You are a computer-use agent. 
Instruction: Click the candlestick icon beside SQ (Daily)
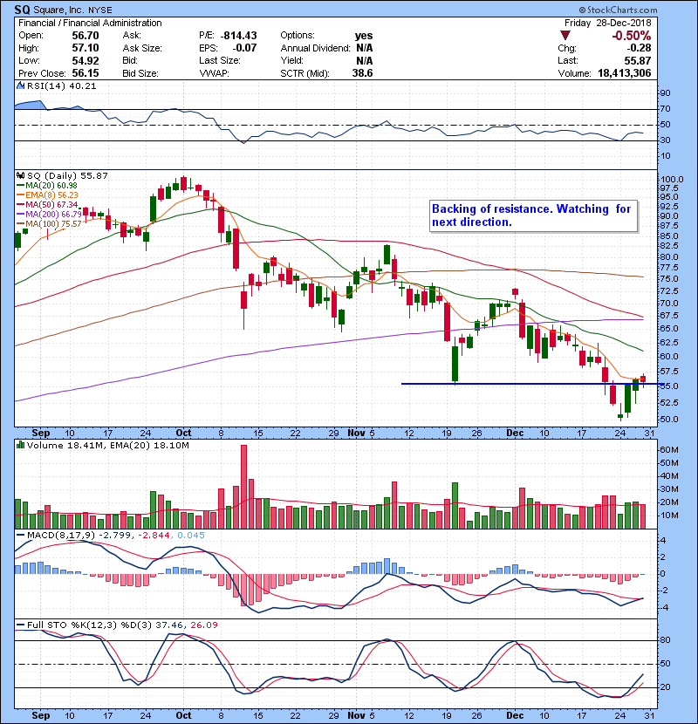(x=20, y=175)
